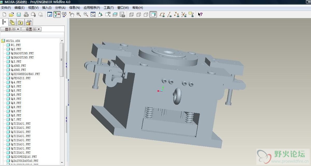Click the empty field below 显示 button
Screen dimensions: 311x166
(32, 35)
